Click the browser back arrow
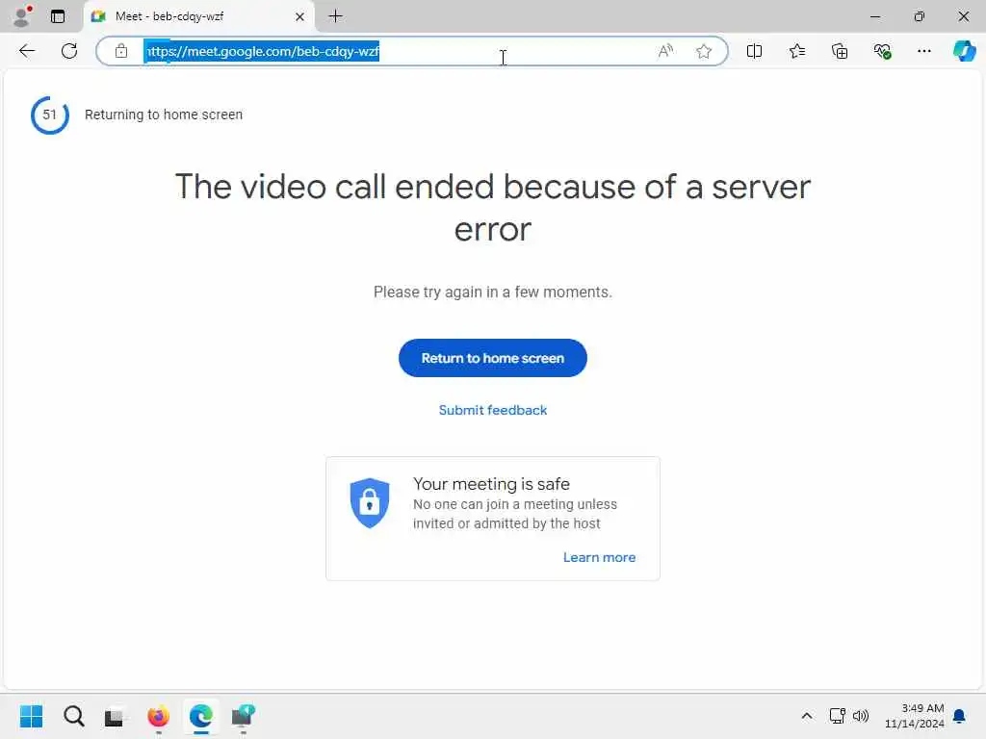Image resolution: width=986 pixels, height=739 pixels. (26, 51)
